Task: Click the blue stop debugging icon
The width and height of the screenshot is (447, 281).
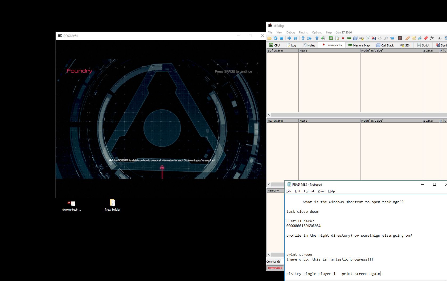Action: [281, 38]
